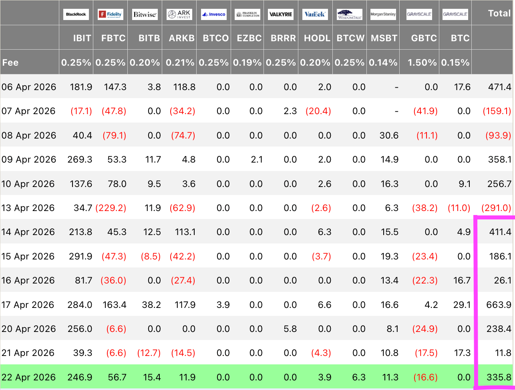Select the (291.0) total outflow value

[497, 208]
